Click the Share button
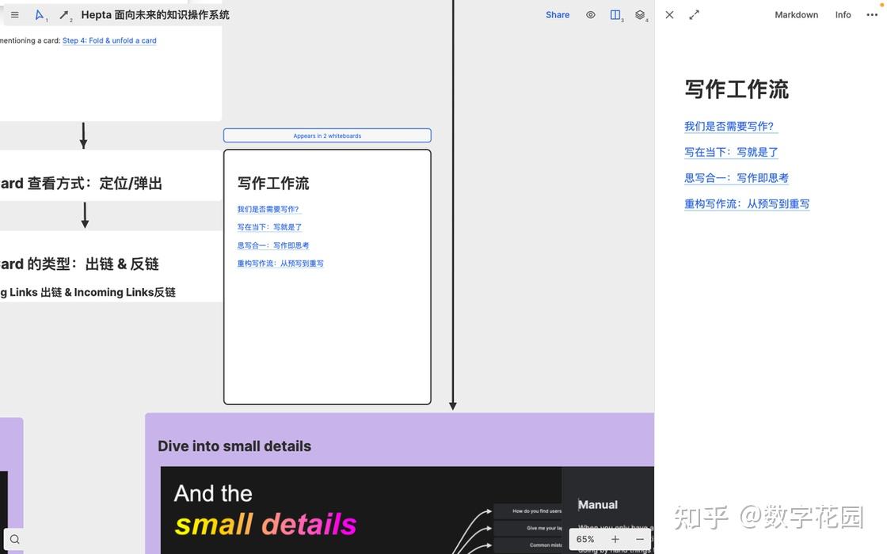 tap(557, 14)
